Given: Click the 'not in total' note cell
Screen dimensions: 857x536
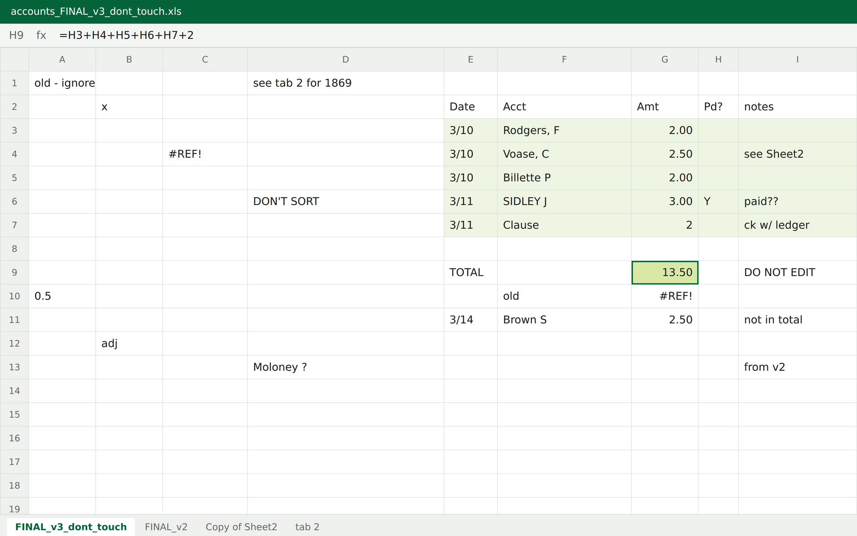Looking at the screenshot, I should (798, 320).
